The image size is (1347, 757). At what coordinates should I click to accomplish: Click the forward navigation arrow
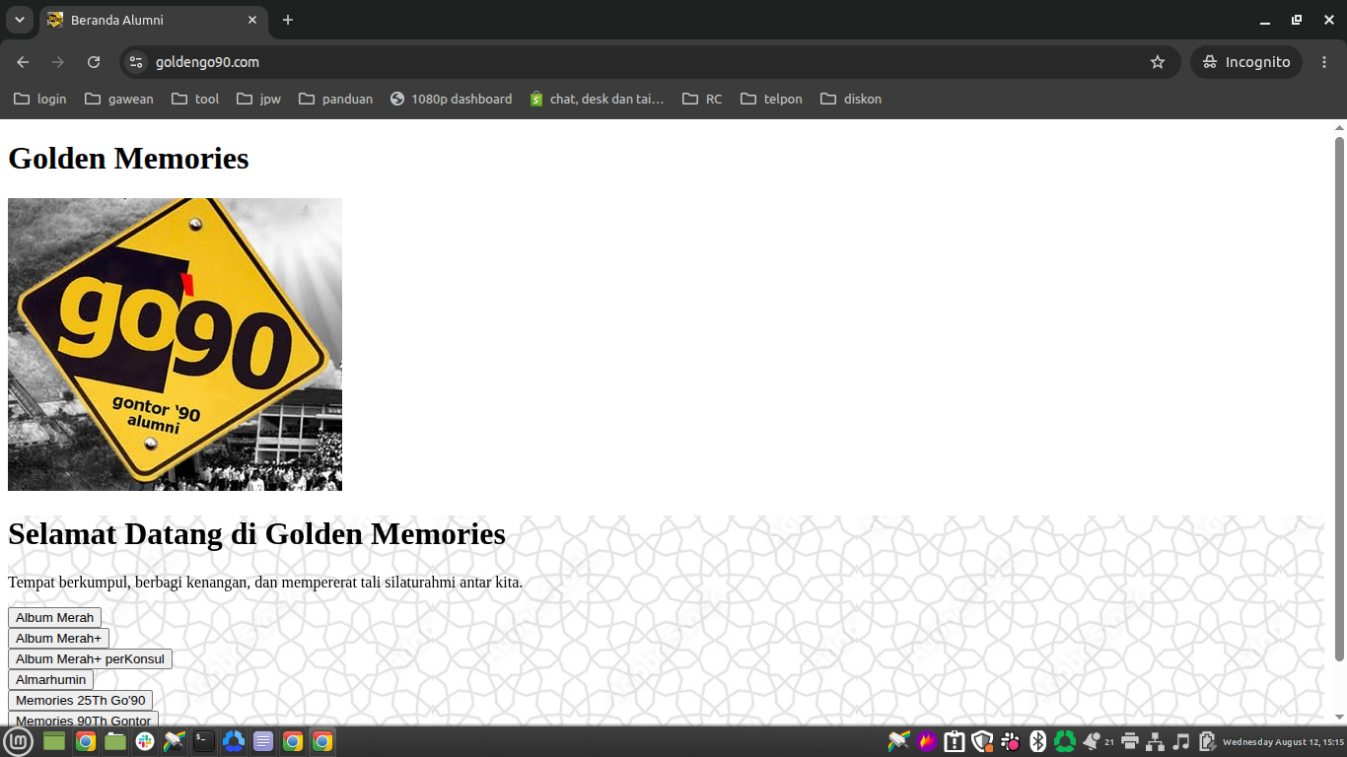(58, 62)
